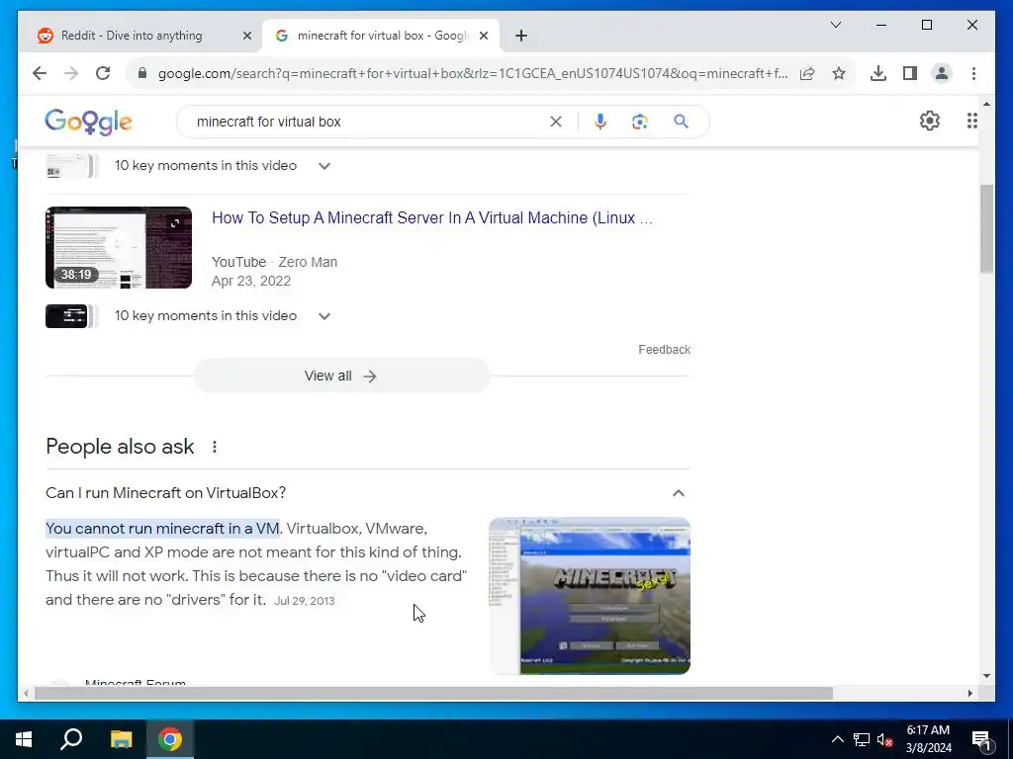
Task: View all videos button
Action: [x=341, y=376]
